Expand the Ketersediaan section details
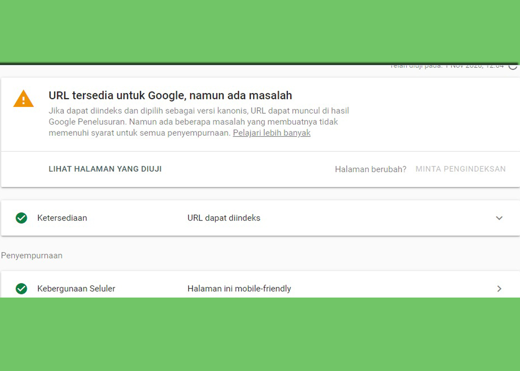This screenshot has height=371, width=520. coord(499,218)
